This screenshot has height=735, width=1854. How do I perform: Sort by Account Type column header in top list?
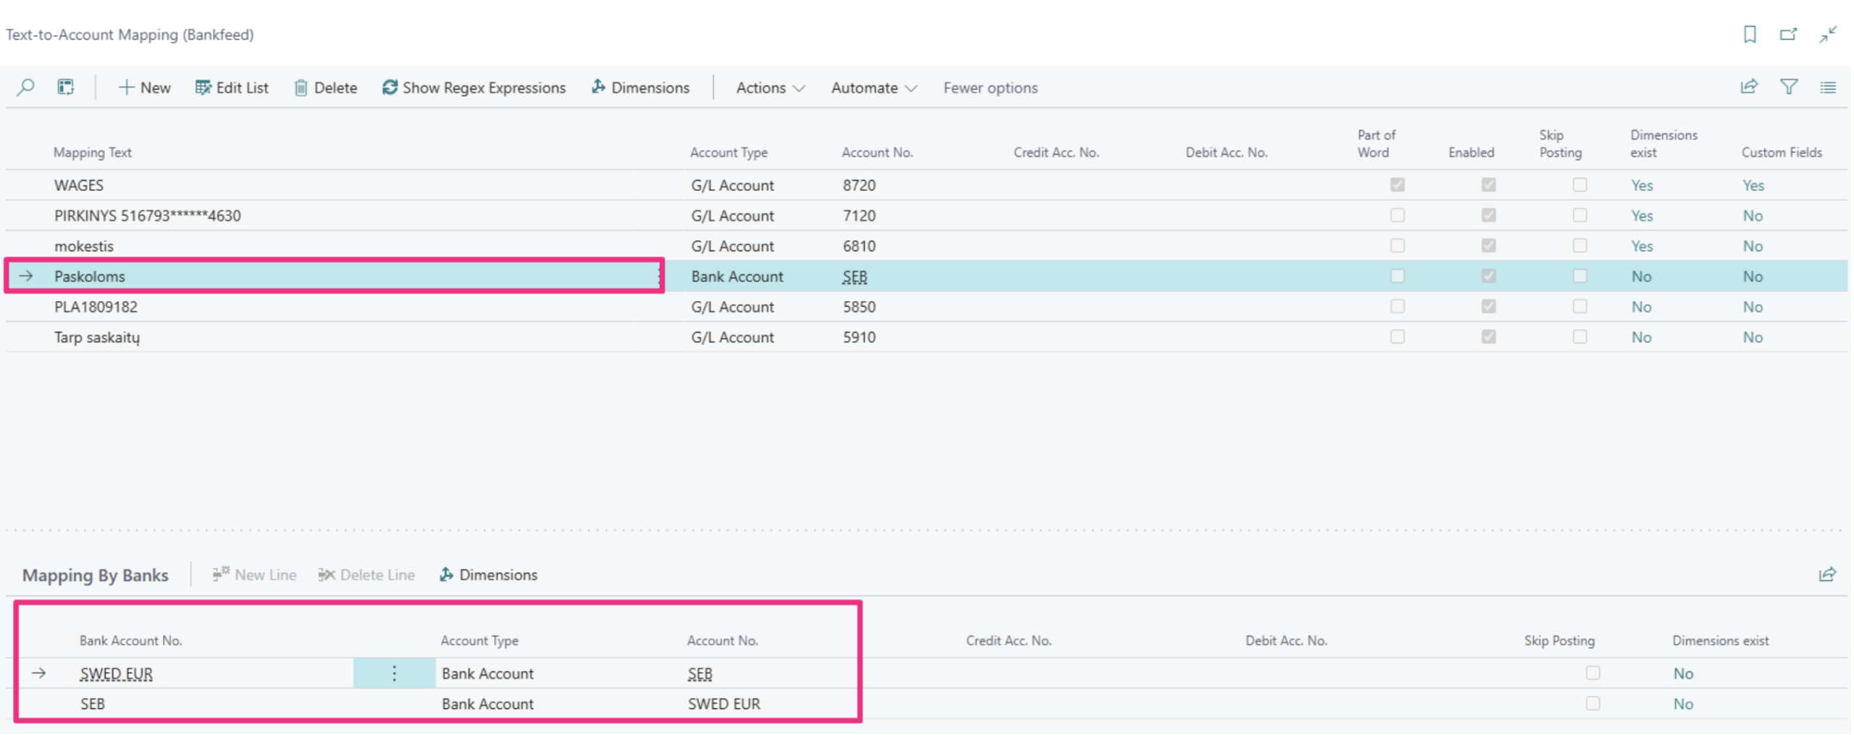(729, 153)
